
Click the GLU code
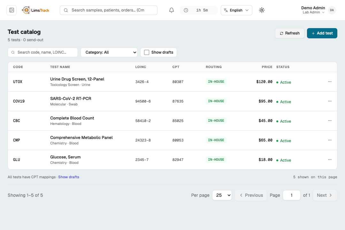coord(17,160)
